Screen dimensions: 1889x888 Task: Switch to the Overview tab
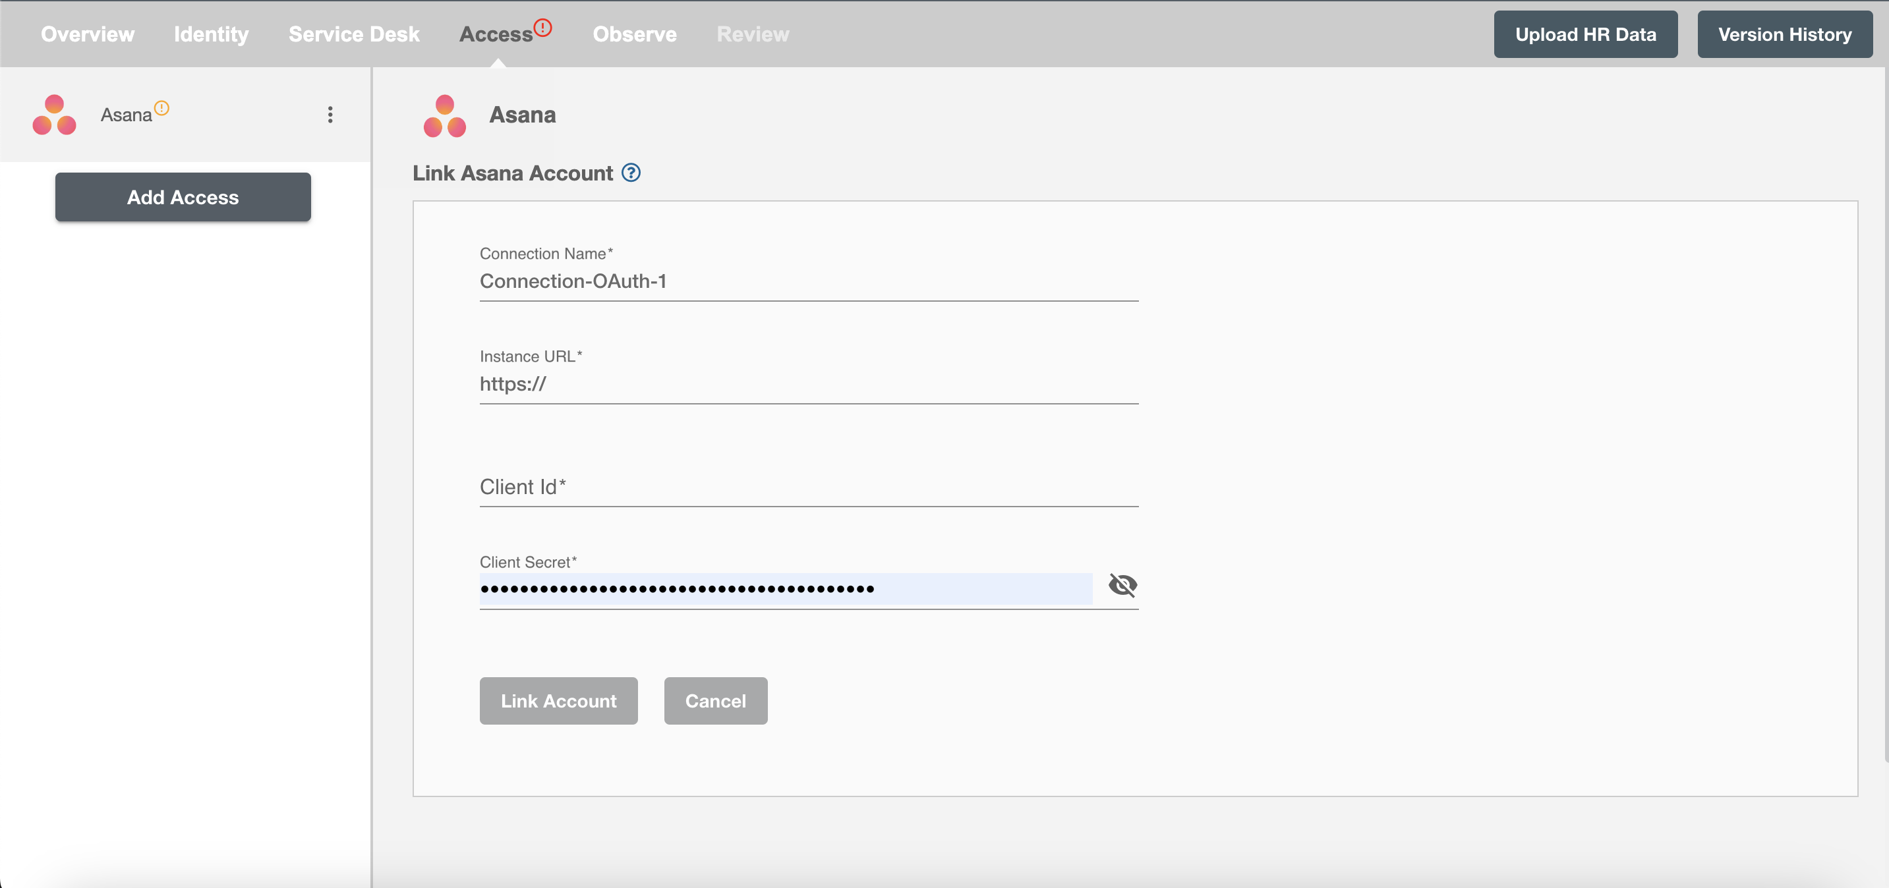pos(87,34)
